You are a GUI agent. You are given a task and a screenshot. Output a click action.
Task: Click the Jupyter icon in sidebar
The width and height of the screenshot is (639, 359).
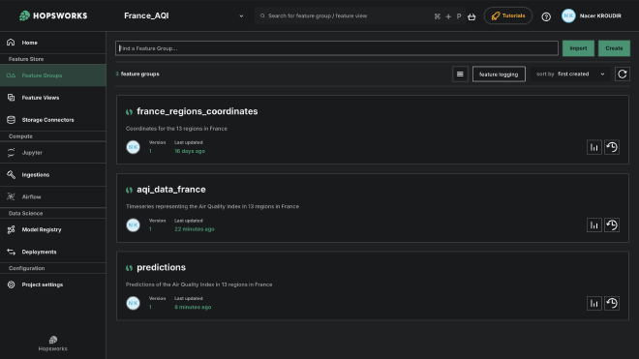coord(11,152)
